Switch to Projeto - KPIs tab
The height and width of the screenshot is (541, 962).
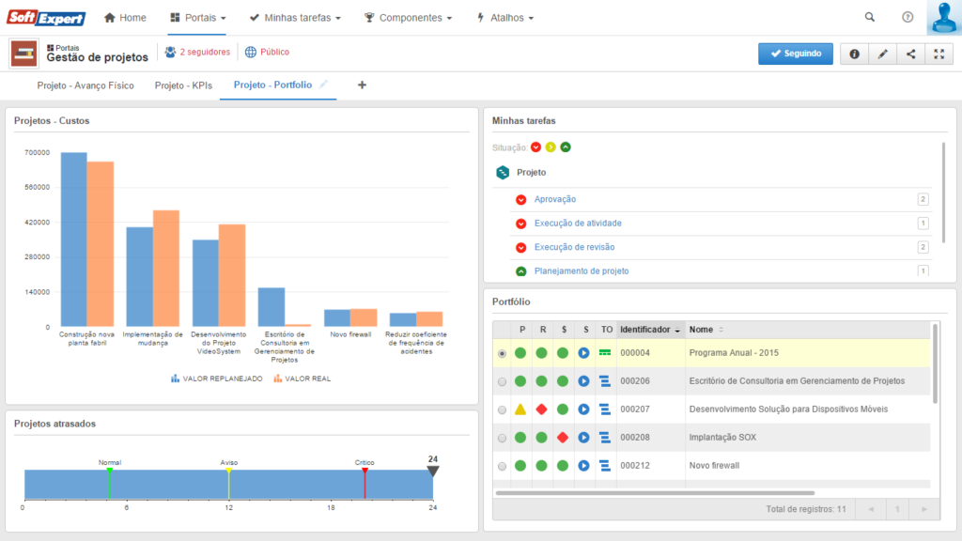pyautogui.click(x=183, y=85)
